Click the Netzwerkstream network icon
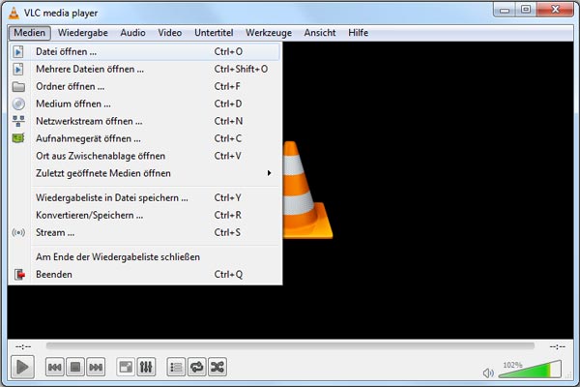 point(18,121)
